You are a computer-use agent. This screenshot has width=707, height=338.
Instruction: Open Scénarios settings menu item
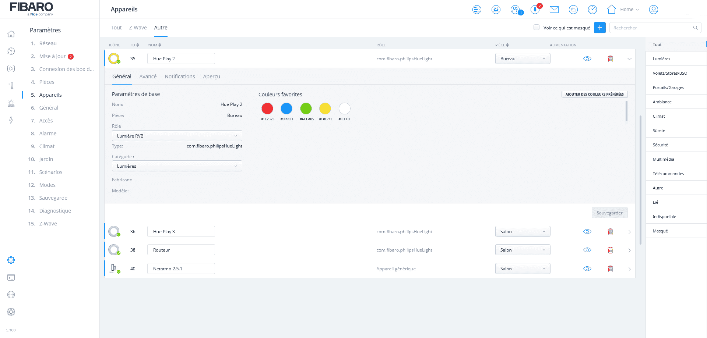(x=51, y=172)
